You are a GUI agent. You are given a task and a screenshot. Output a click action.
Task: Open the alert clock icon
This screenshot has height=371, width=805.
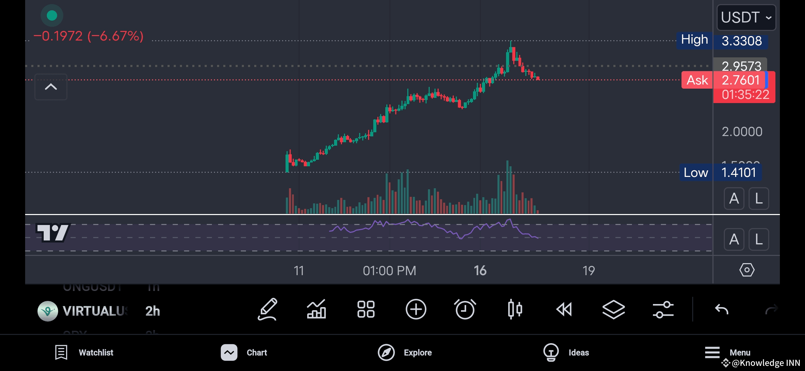[x=465, y=310]
